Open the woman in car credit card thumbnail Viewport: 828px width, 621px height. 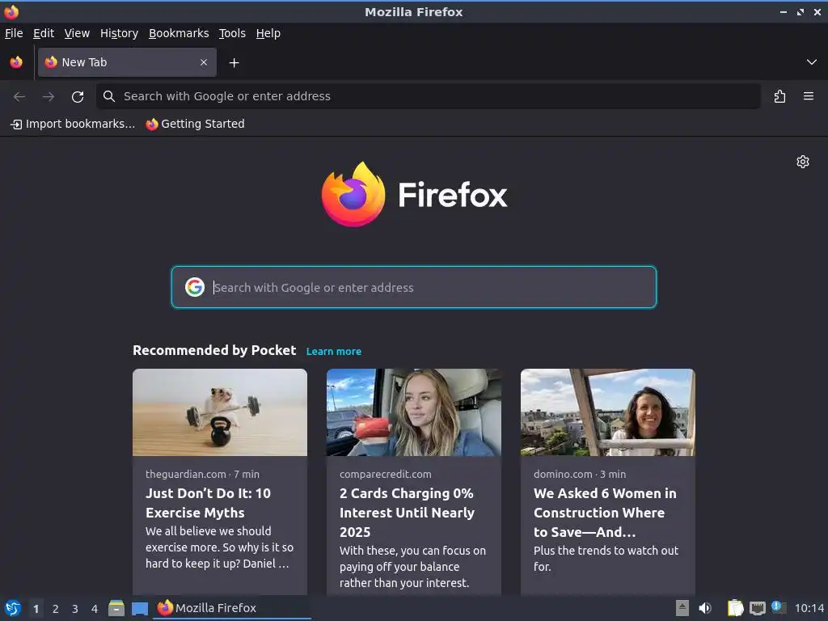point(413,412)
